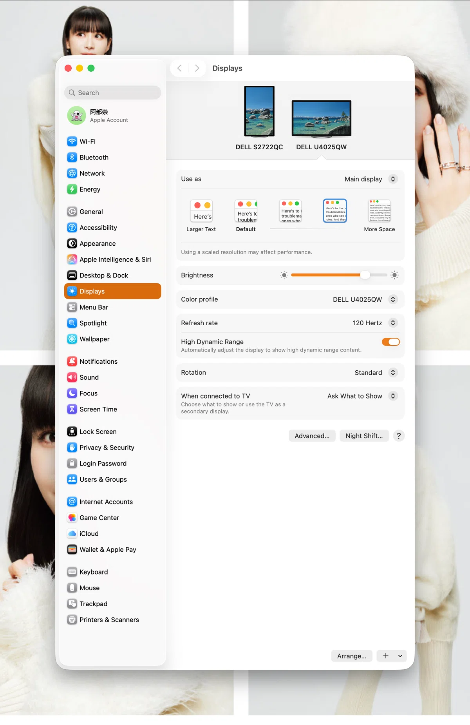Open the Game Center icon
This screenshot has height=725, width=470.
(72, 518)
